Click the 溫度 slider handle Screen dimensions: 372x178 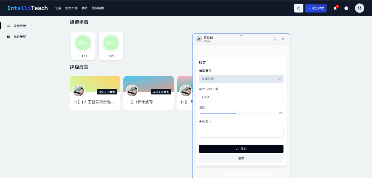pos(237,113)
